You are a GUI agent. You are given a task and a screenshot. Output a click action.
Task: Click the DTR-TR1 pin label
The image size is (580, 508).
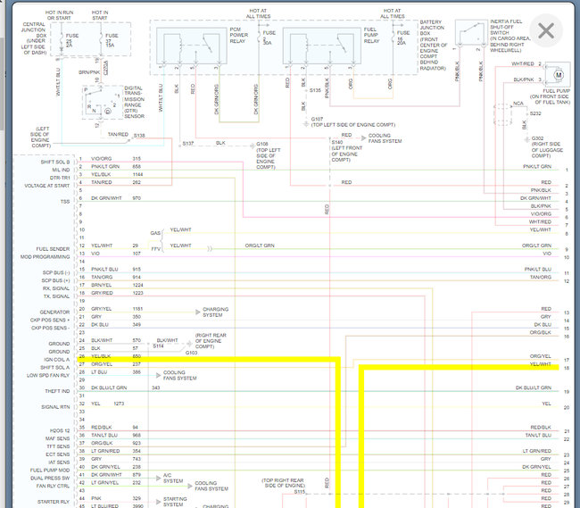coord(60,178)
